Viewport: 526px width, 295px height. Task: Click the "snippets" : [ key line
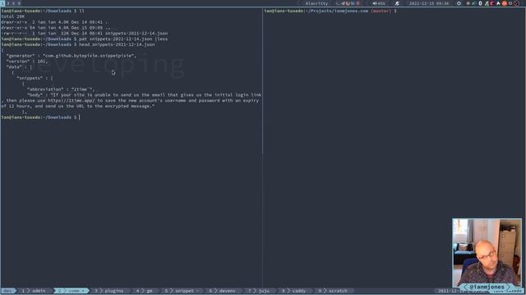[x=35, y=79]
